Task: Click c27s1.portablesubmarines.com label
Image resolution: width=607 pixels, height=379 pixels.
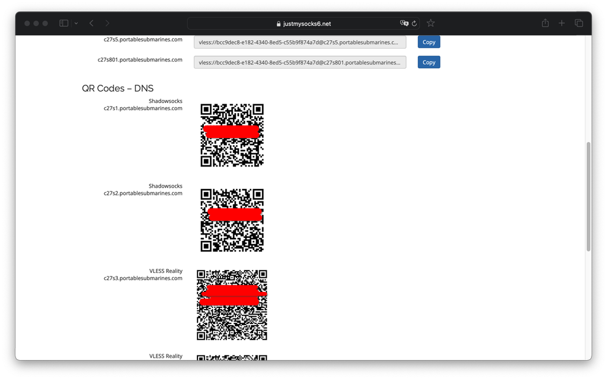Action: click(143, 108)
